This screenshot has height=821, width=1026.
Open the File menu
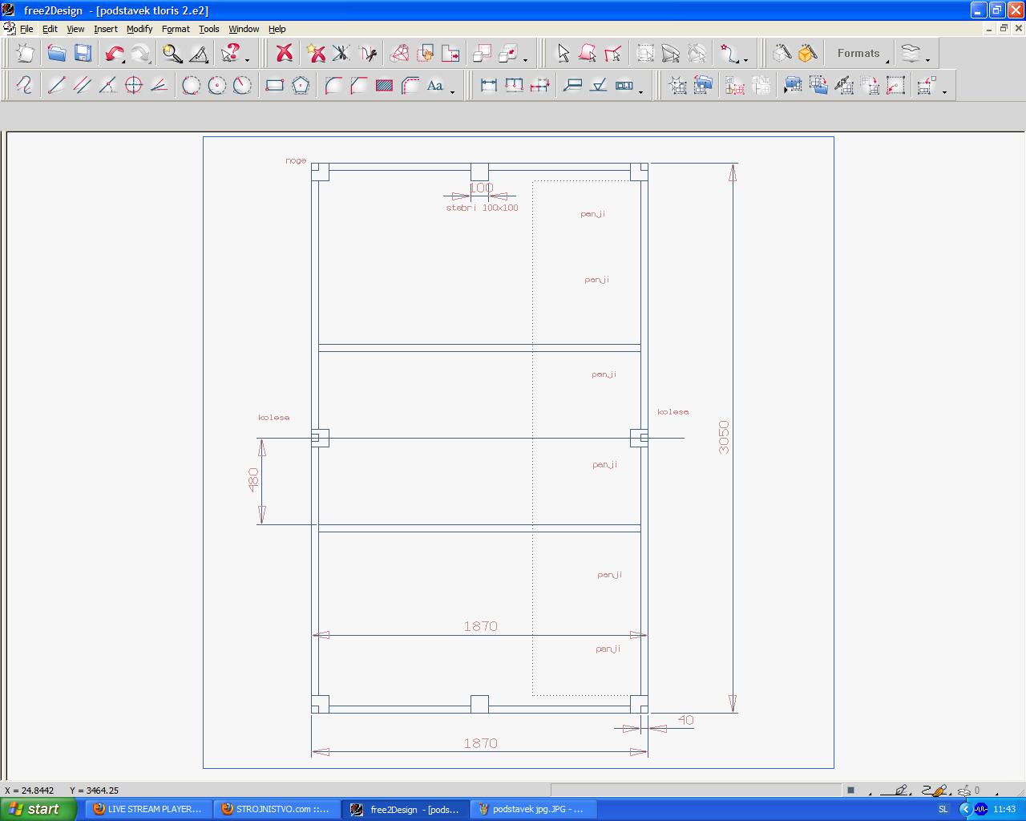[x=26, y=29]
